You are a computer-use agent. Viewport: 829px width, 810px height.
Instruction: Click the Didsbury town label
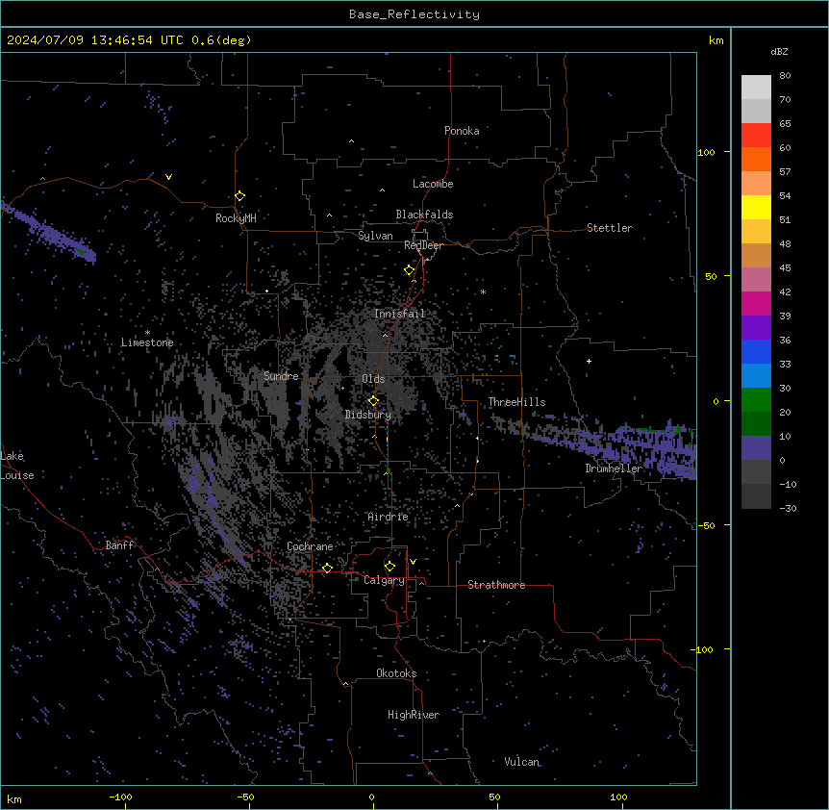tap(368, 415)
